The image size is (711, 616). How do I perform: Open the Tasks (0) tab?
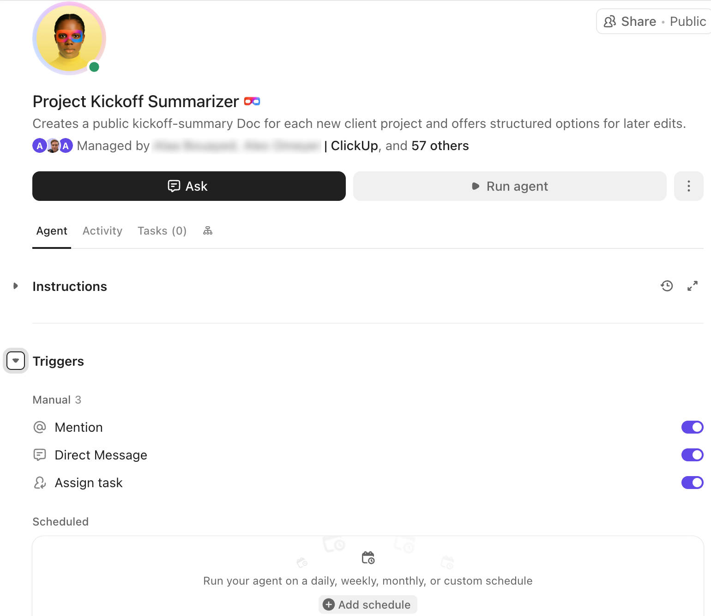[162, 230]
